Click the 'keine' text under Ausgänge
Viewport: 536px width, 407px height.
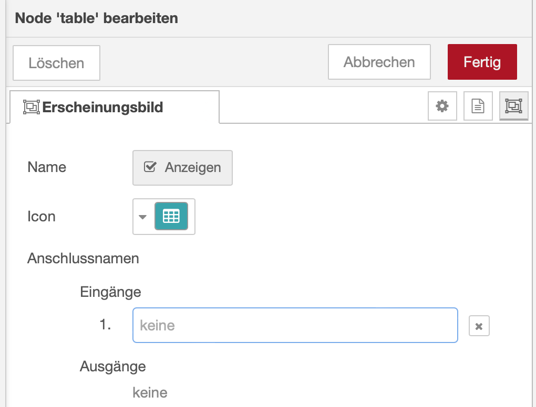coord(150,392)
